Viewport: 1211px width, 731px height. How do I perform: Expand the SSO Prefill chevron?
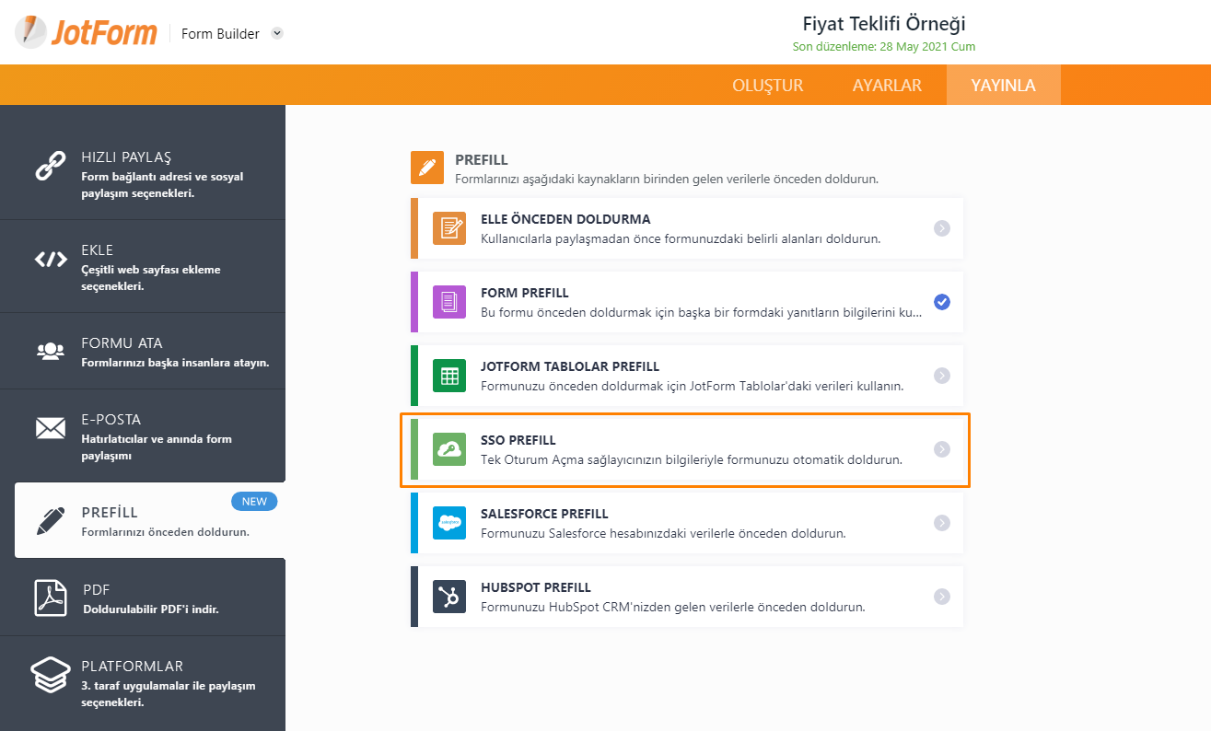[941, 449]
